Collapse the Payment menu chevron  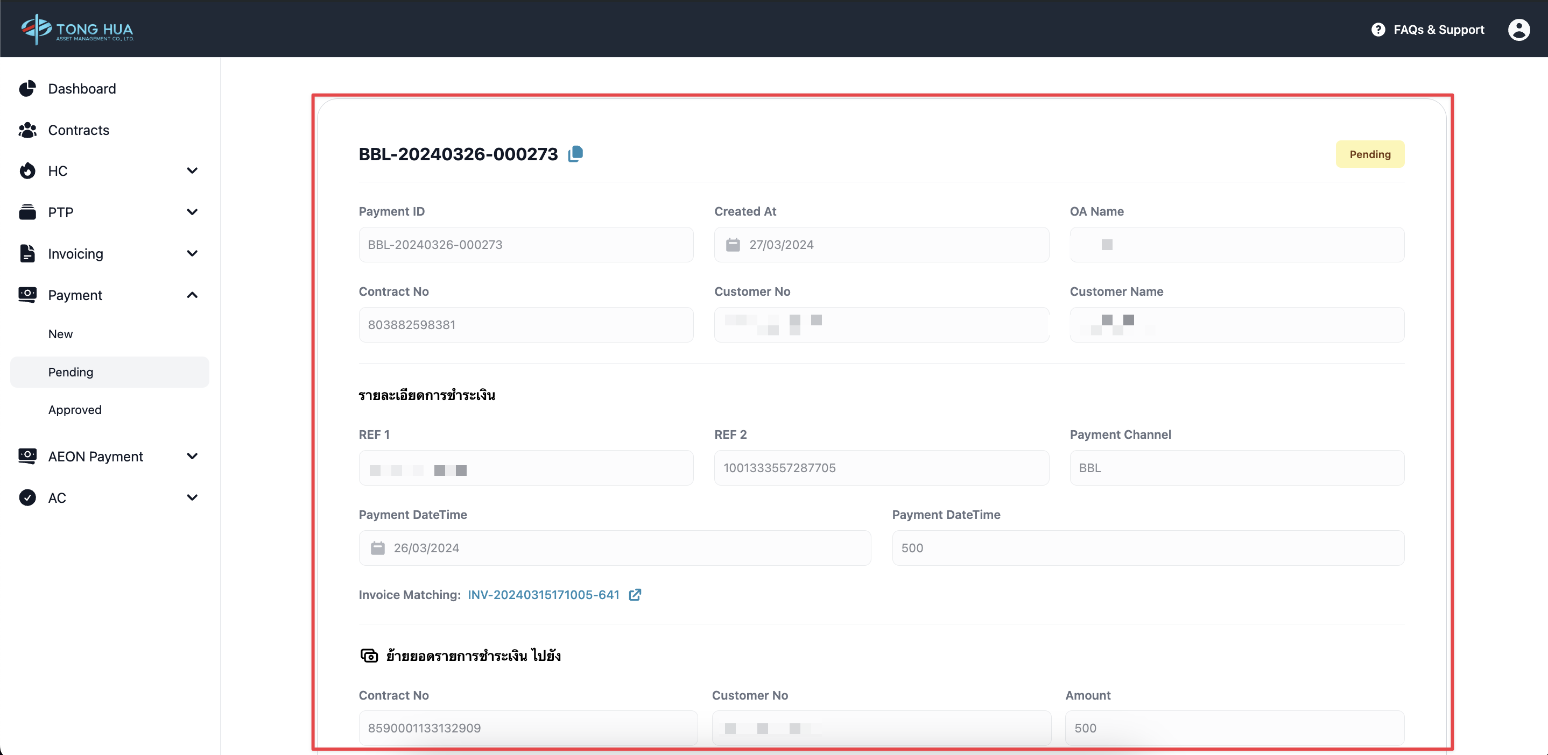192,295
